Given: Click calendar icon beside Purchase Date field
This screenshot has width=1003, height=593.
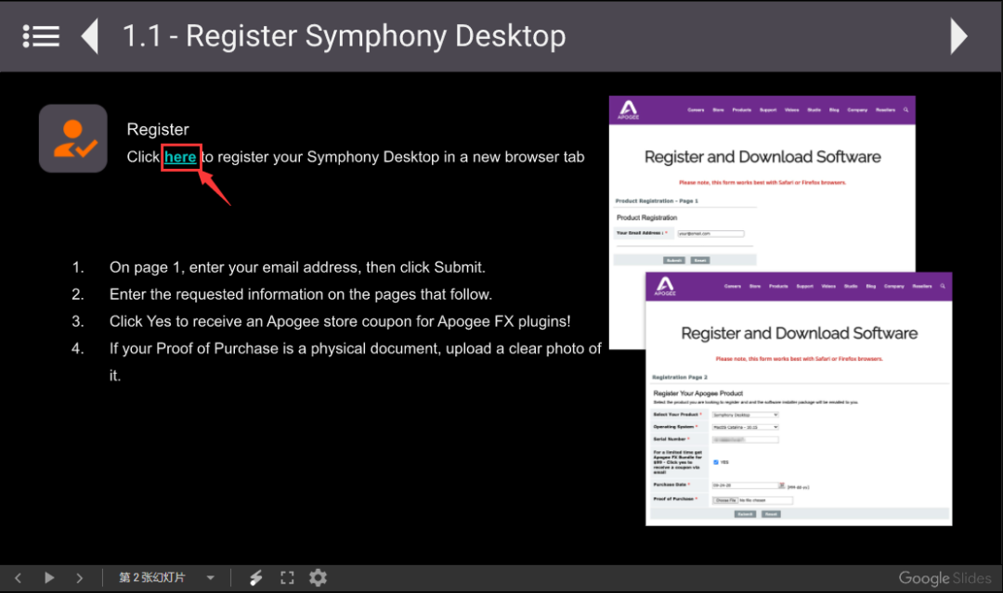Looking at the screenshot, I should pyautogui.click(x=782, y=485).
